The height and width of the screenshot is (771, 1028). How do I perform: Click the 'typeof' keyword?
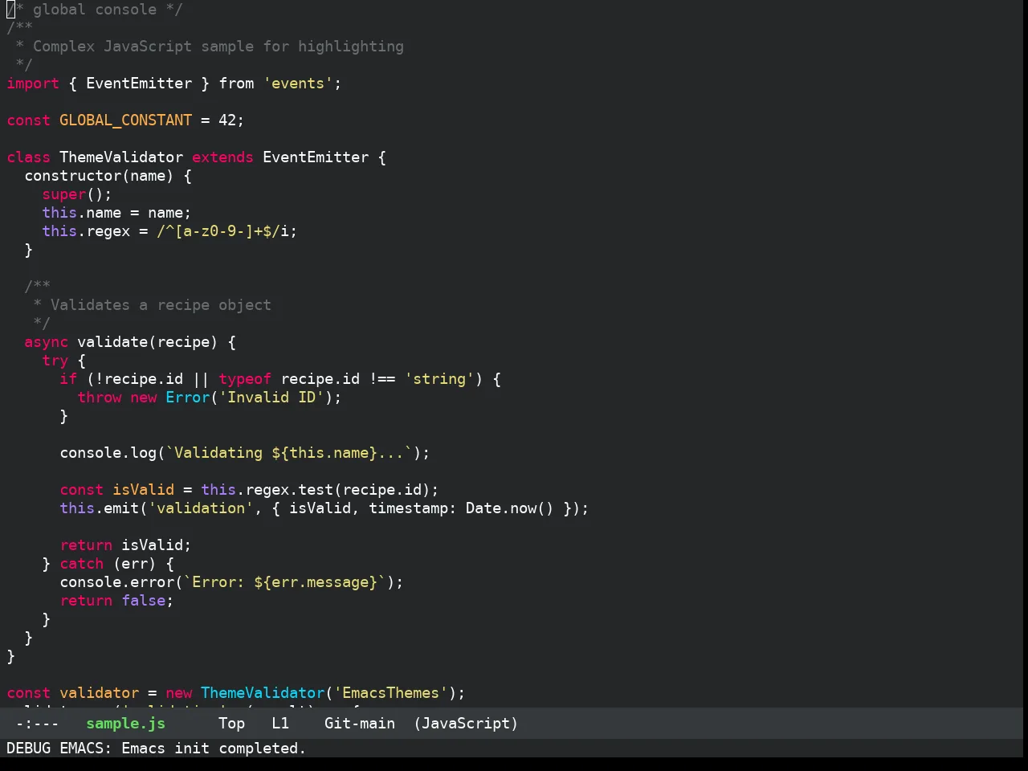pos(245,379)
